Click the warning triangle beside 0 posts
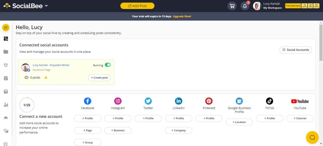This screenshot has width=323, height=146. [x=46, y=78]
